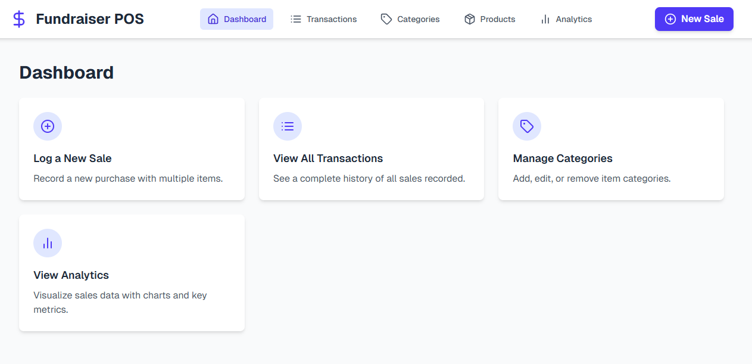Click the bar chart icon in the top navigation
752x364 pixels.
[x=545, y=19]
